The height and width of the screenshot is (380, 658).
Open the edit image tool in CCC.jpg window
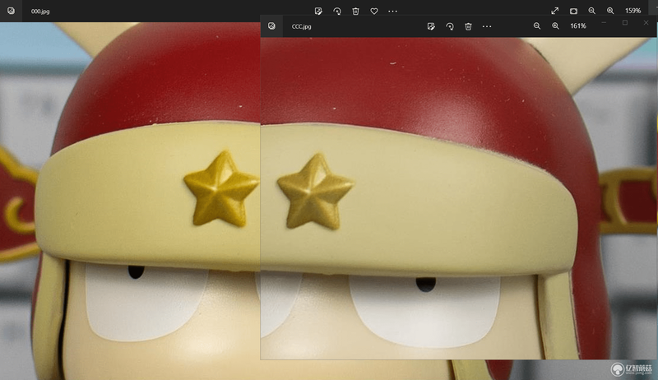(x=431, y=26)
